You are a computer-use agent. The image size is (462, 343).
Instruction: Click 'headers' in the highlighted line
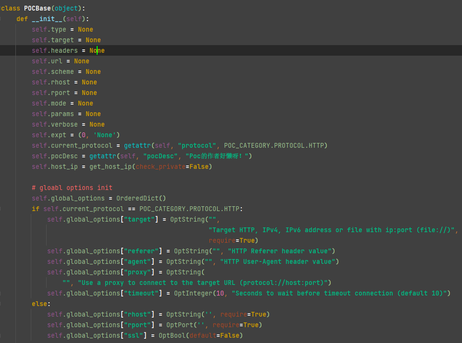click(64, 50)
